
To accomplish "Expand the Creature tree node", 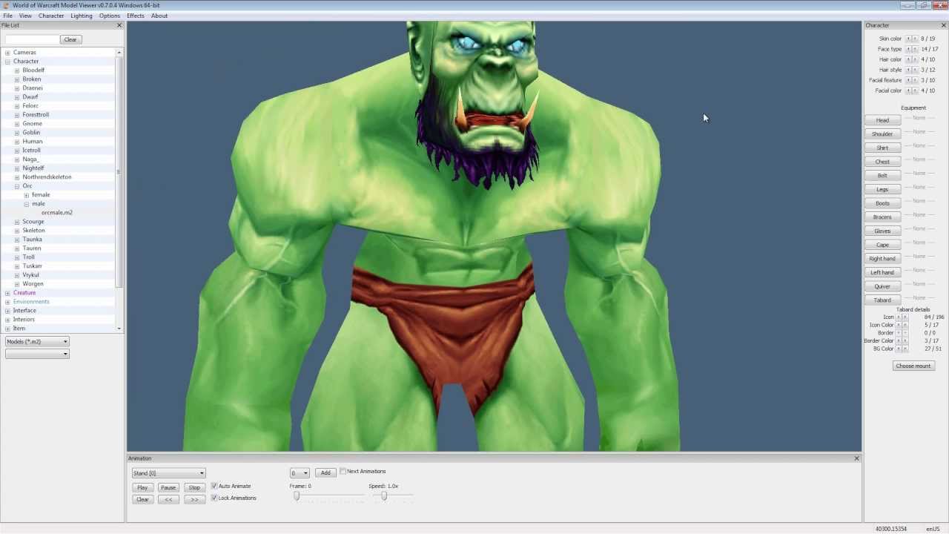I will coord(7,293).
